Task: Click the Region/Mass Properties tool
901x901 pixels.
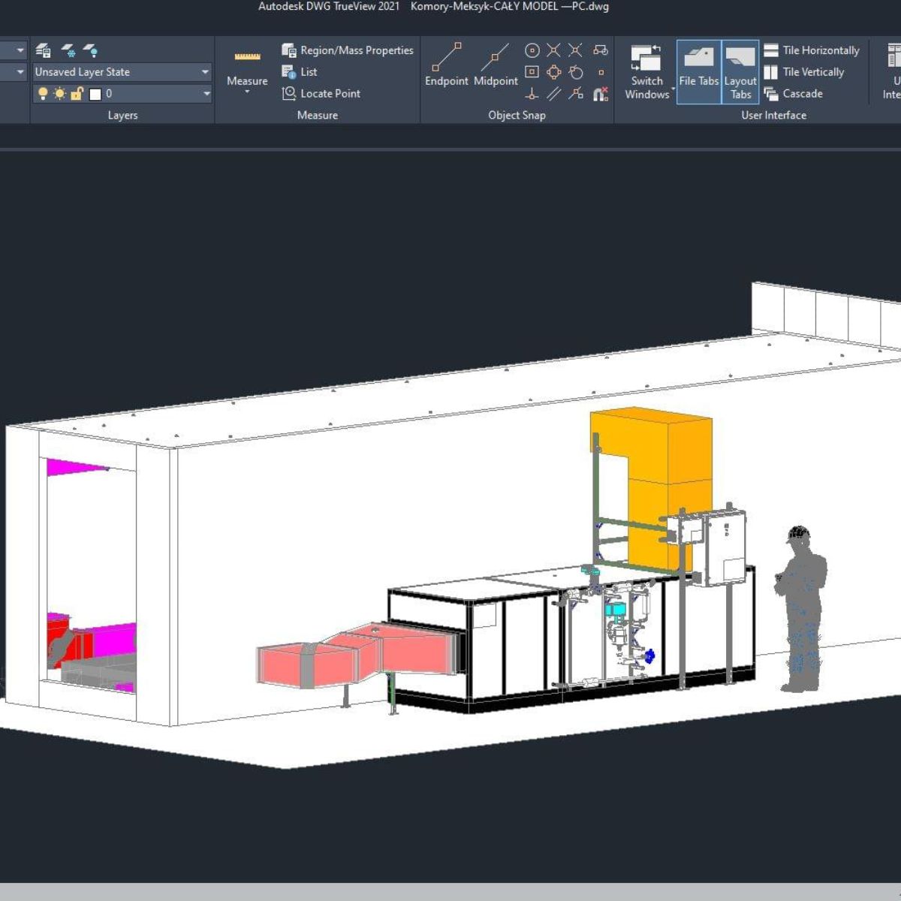Action: (348, 50)
